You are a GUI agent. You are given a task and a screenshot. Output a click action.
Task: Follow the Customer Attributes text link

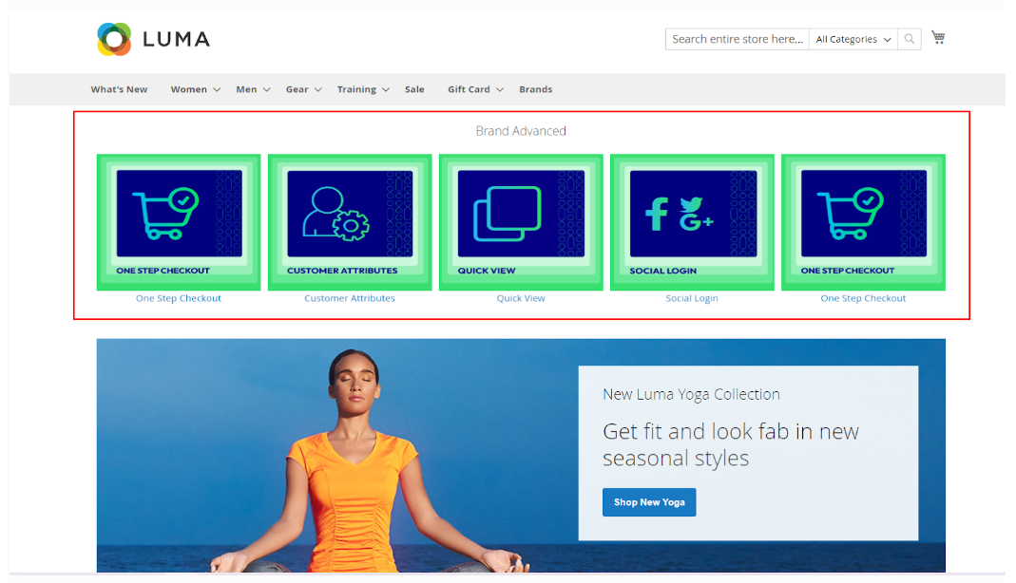coord(350,298)
